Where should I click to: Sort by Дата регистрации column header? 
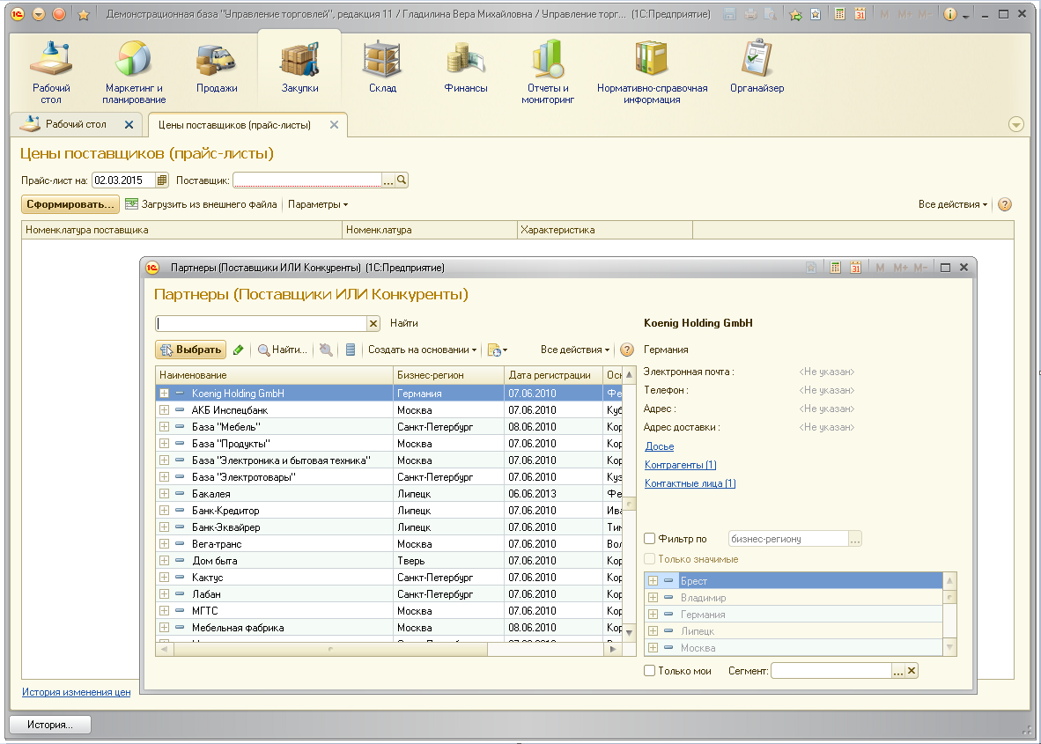[554, 375]
